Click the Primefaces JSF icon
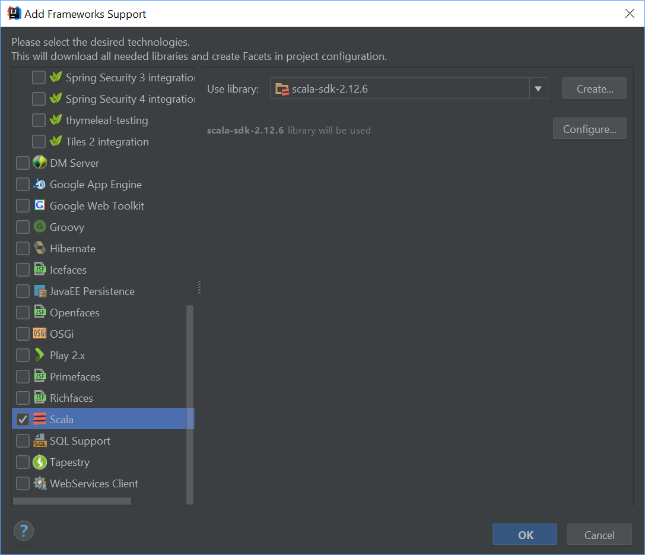Viewport: 645px width, 555px height. [x=40, y=376]
